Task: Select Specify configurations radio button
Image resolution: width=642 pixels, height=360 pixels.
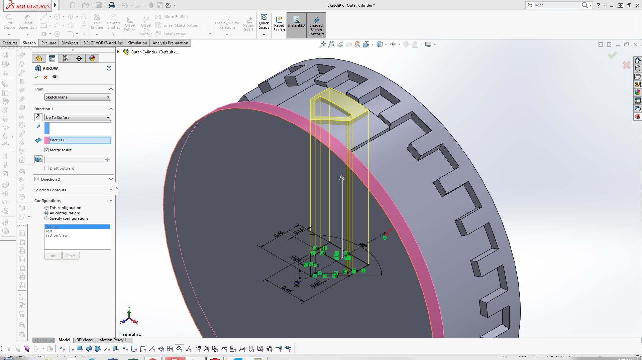Action: (46, 218)
